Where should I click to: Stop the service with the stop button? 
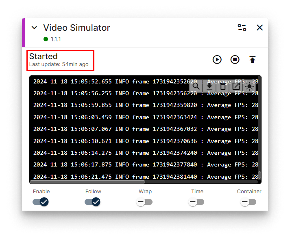[x=235, y=60]
